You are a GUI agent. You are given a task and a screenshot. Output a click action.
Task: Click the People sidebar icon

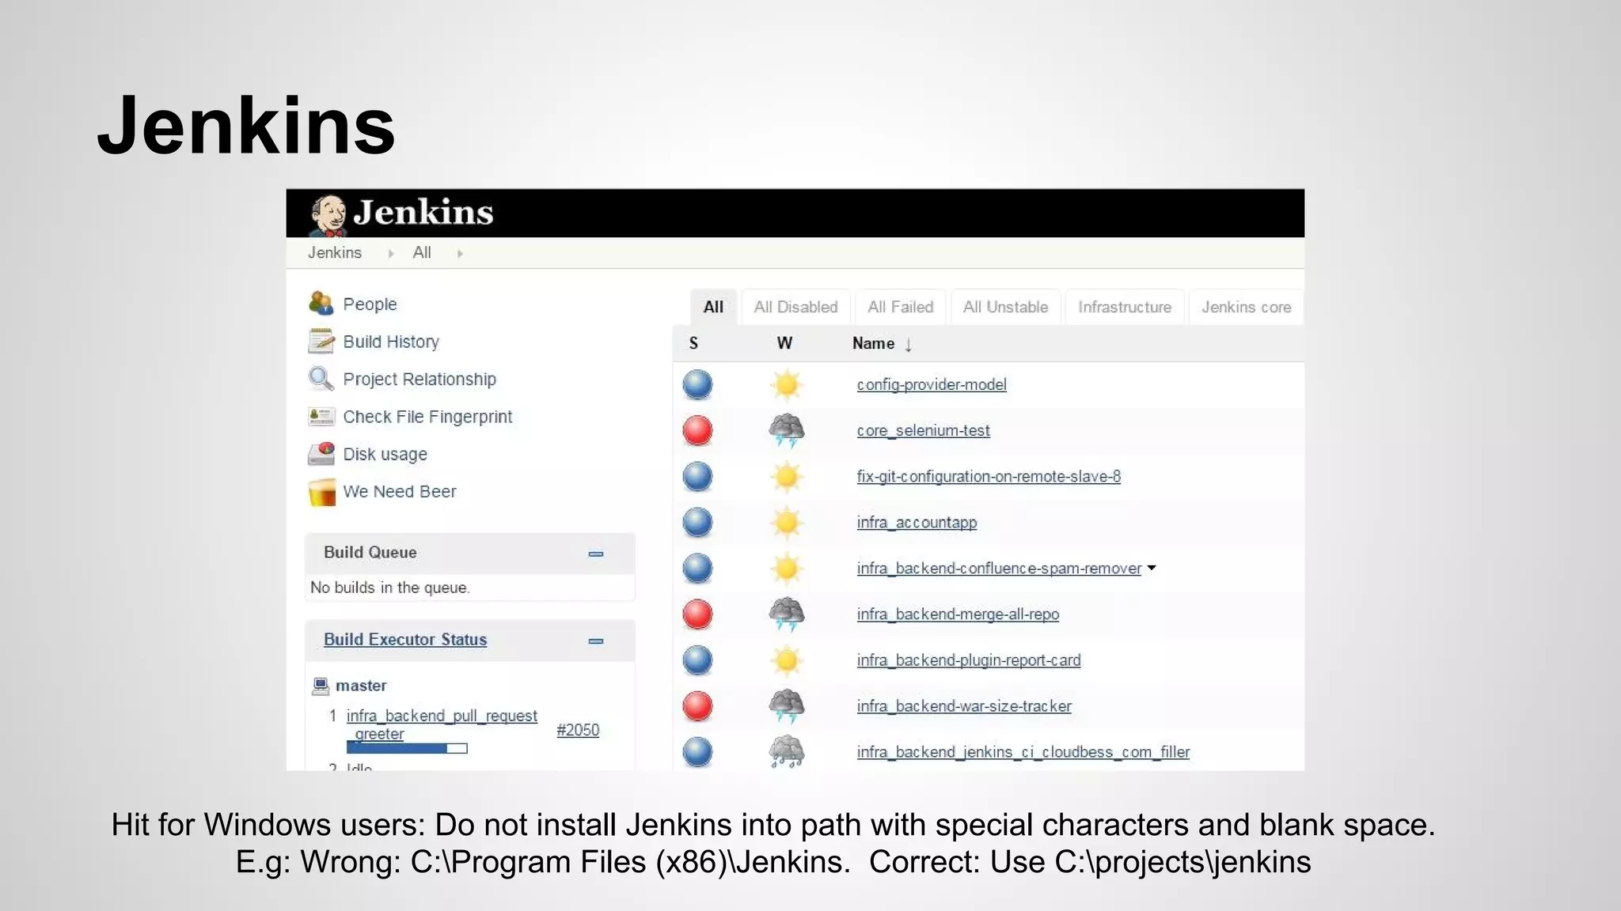point(321,304)
